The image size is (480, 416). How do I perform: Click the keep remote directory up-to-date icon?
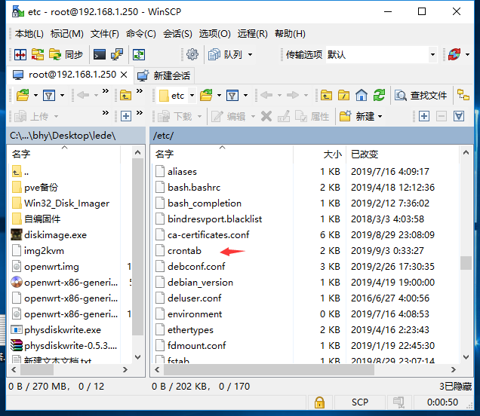tap(139, 55)
